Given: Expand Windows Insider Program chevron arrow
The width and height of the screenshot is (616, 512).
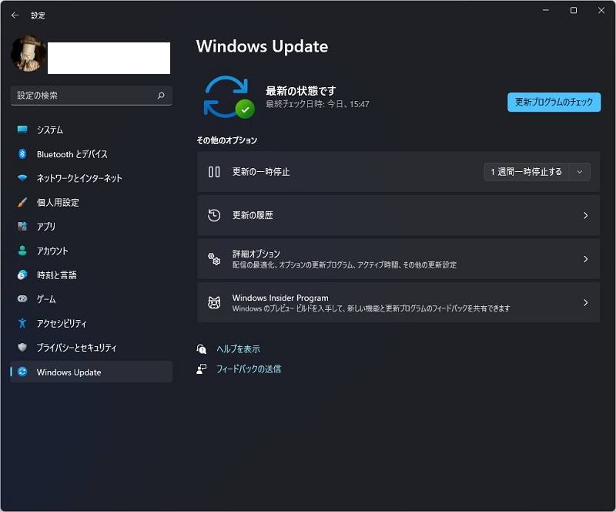Looking at the screenshot, I should [585, 302].
